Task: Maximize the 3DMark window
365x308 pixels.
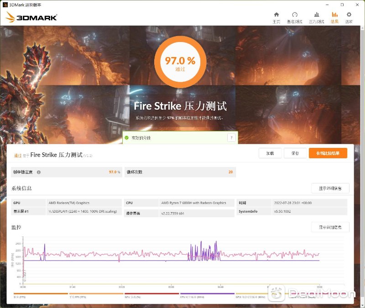Action: 342,5
